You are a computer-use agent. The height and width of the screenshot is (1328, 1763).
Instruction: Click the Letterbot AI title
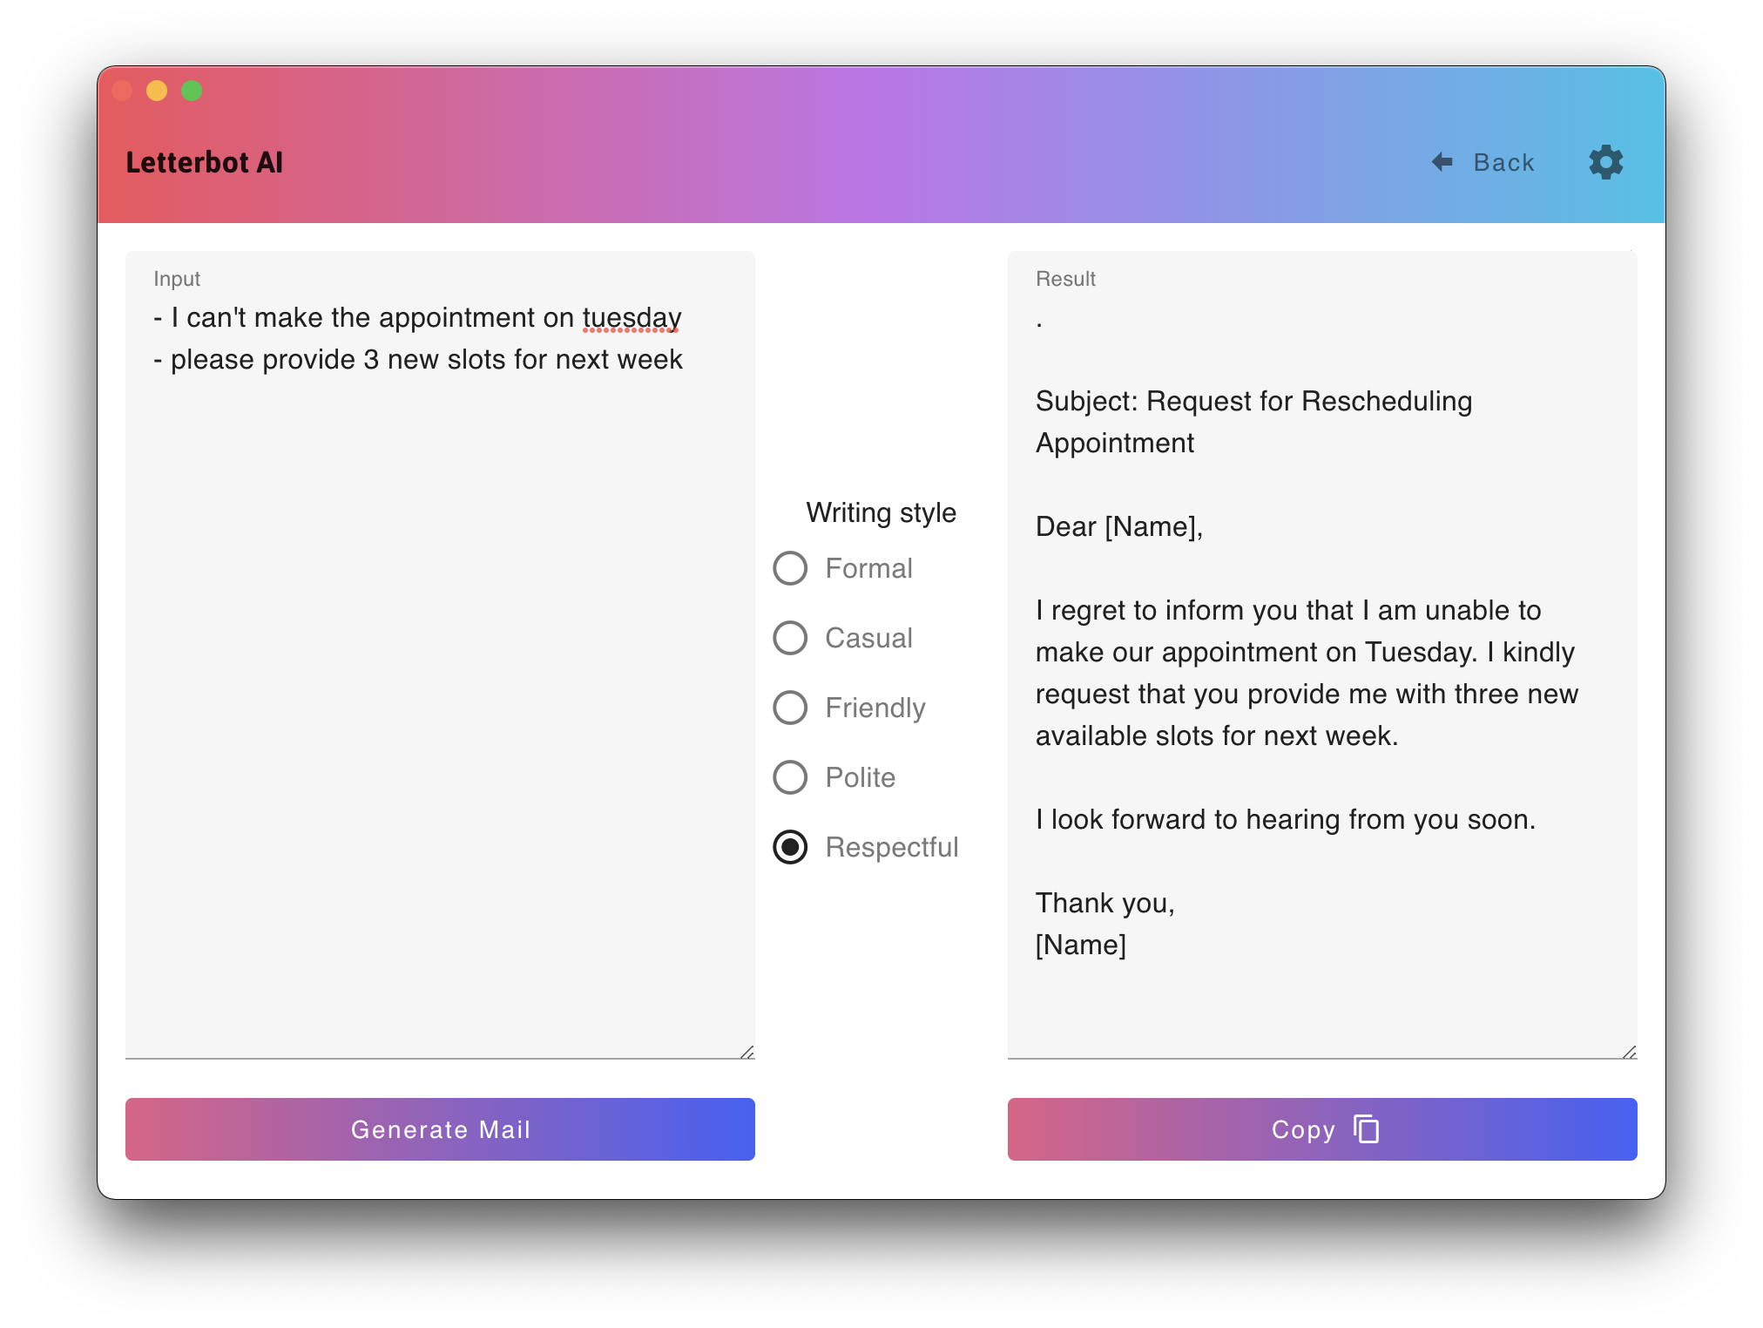pos(205,162)
